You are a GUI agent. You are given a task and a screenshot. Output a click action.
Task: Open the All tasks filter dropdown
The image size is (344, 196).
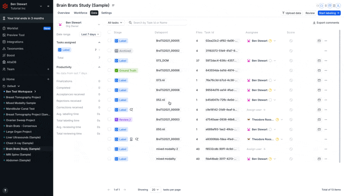point(115,23)
